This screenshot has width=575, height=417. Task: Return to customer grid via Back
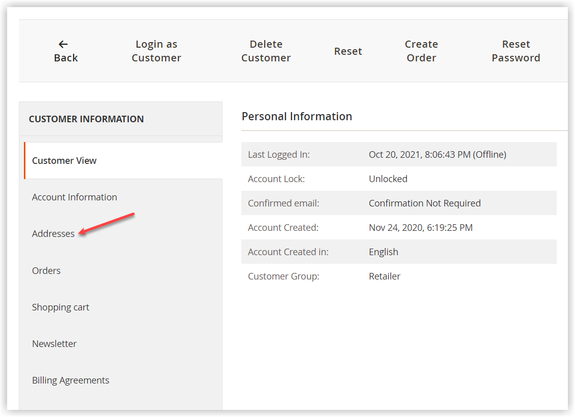66,57
